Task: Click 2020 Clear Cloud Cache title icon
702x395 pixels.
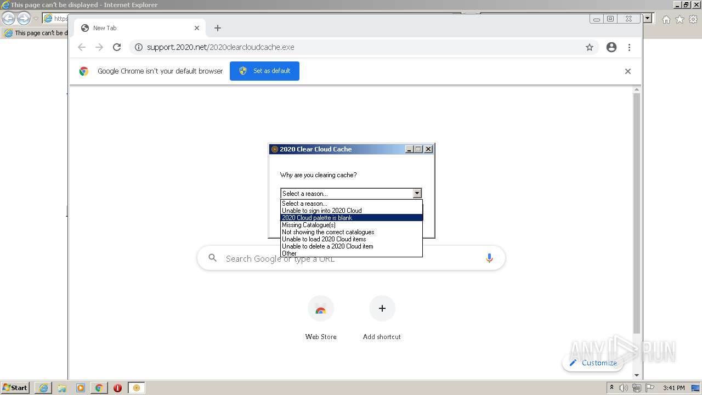Action: click(x=275, y=149)
